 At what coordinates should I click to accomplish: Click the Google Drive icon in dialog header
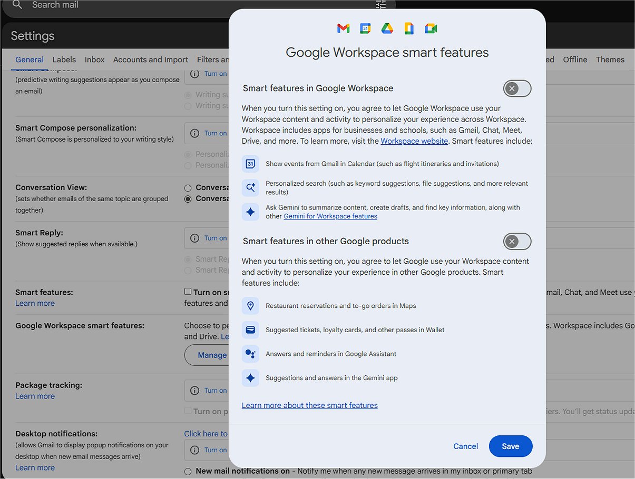(387, 28)
